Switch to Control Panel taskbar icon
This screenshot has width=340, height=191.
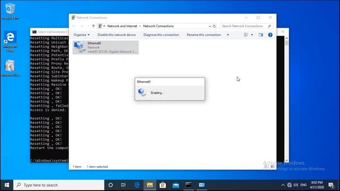click(x=202, y=185)
